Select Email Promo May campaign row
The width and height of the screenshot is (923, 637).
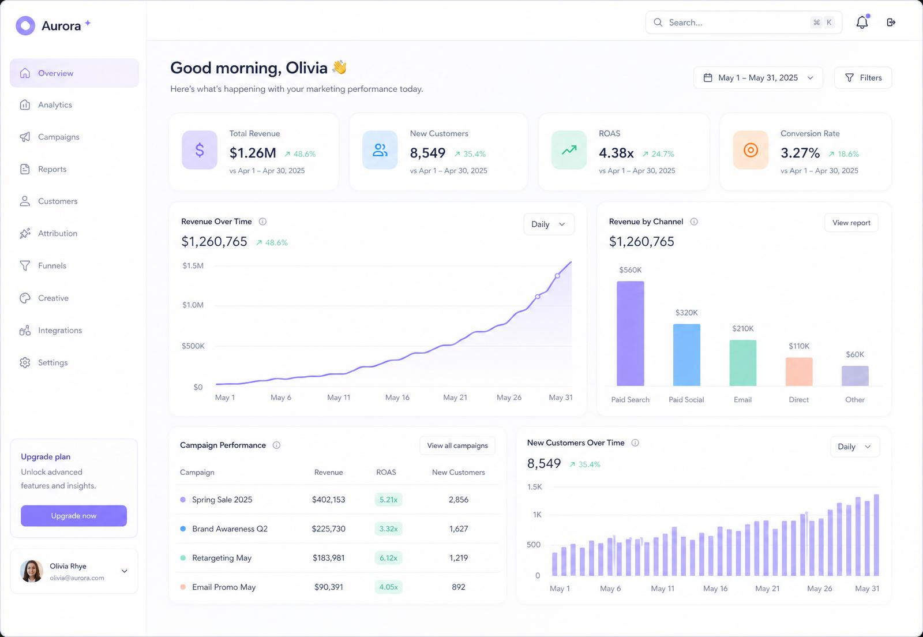coord(337,587)
